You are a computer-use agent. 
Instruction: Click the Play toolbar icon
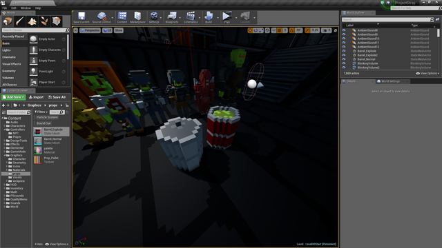[x=227, y=17]
